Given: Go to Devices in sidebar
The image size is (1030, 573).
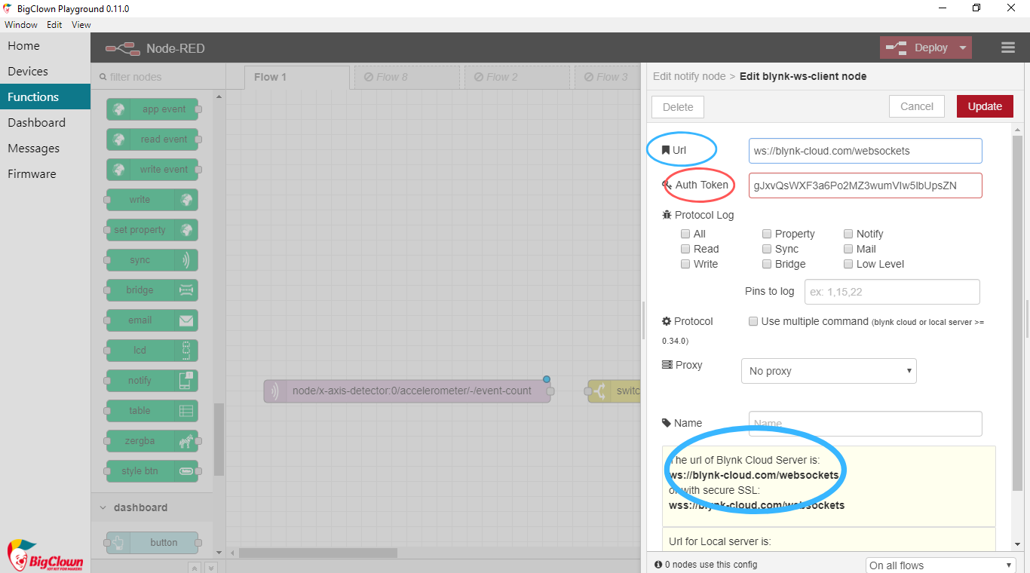Looking at the screenshot, I should click(45, 72).
